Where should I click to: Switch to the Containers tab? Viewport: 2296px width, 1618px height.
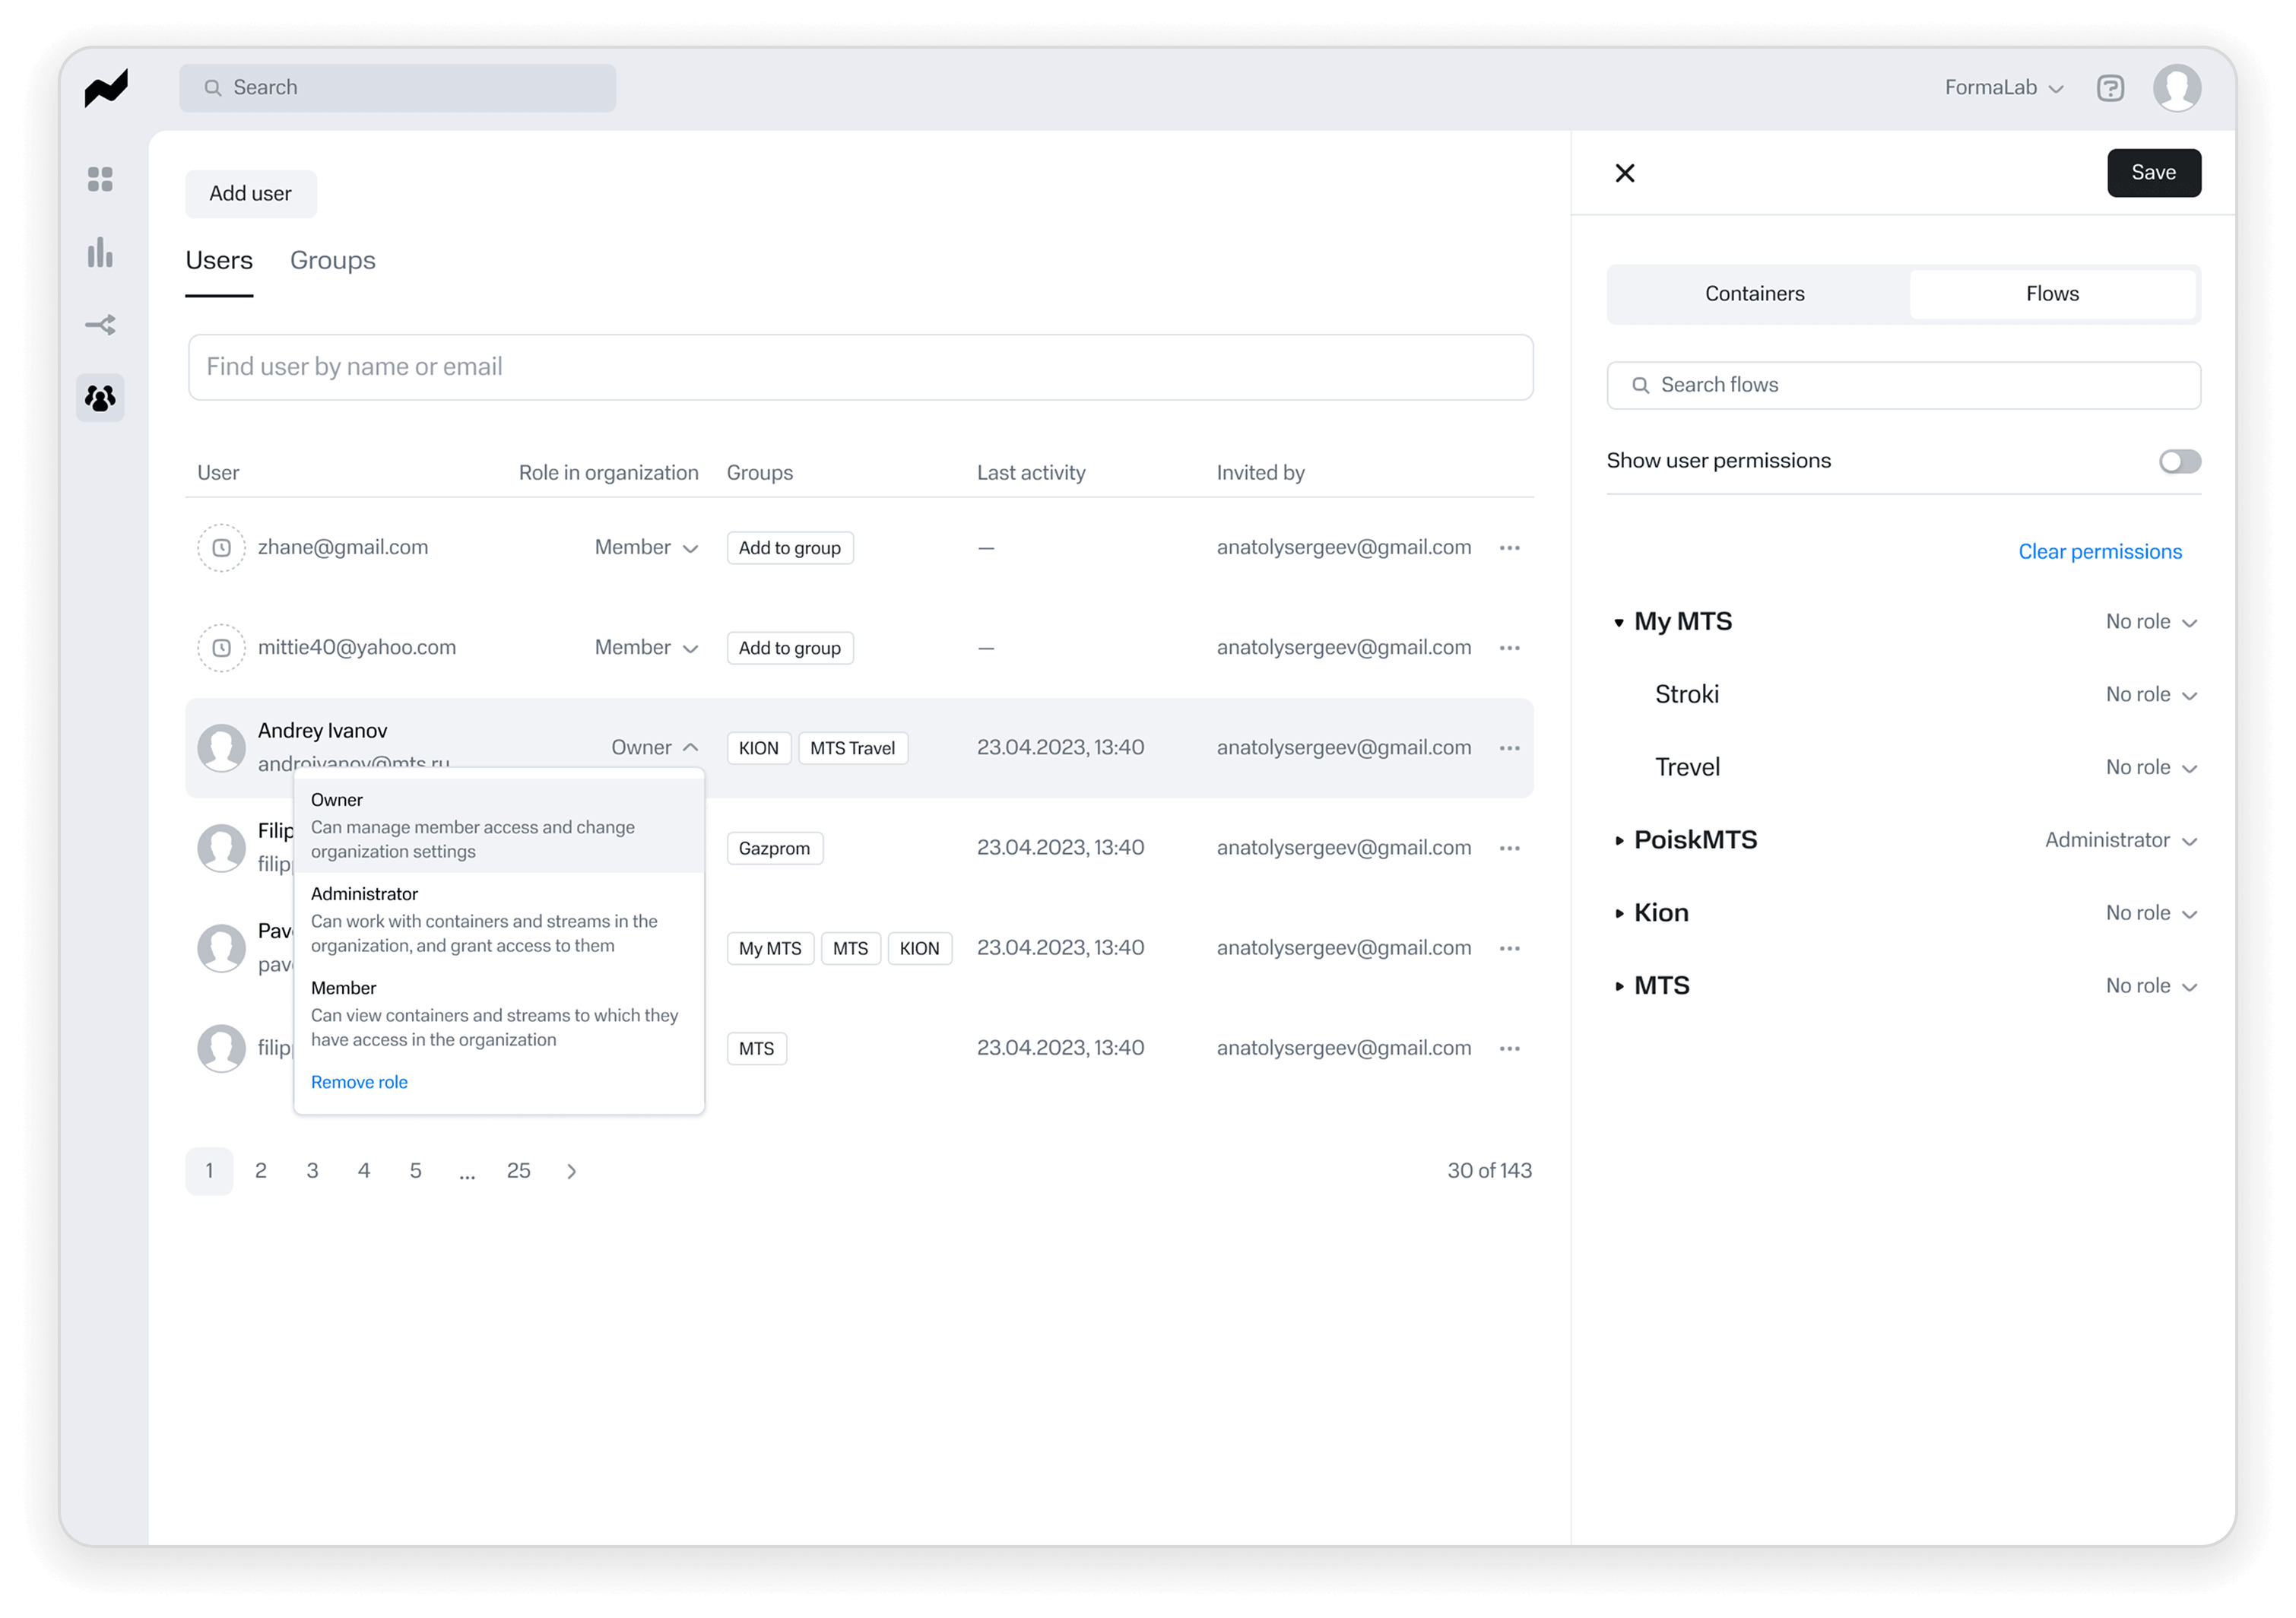pyautogui.click(x=1755, y=294)
